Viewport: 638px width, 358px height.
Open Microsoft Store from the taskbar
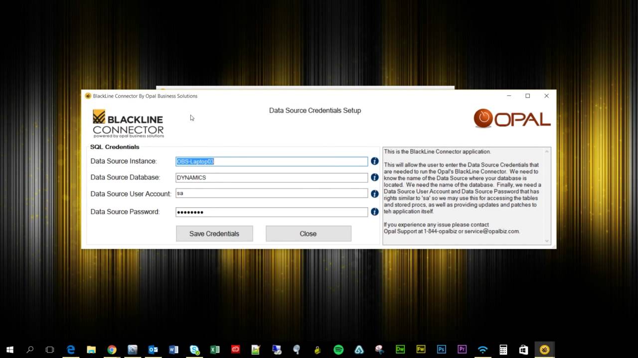coord(523,350)
